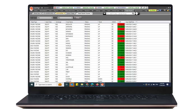Open the Trade Type dropdown
196x112 pixels.
tap(45, 18)
